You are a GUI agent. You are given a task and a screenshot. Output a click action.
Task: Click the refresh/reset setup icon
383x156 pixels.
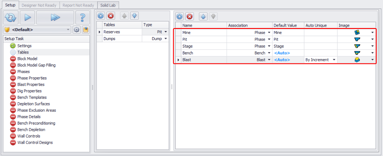[x=11, y=17]
